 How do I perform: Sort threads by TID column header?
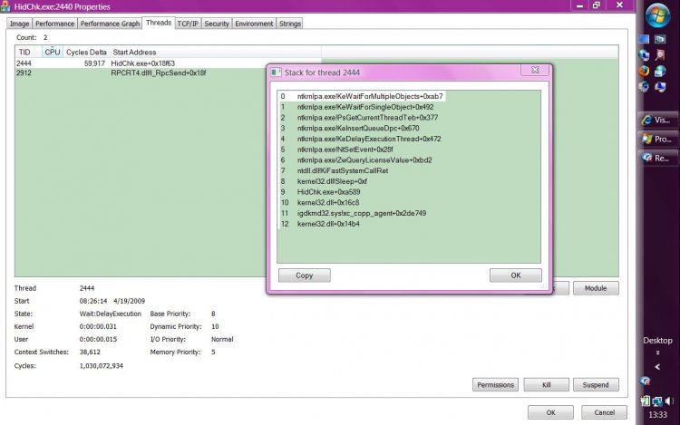click(x=28, y=52)
